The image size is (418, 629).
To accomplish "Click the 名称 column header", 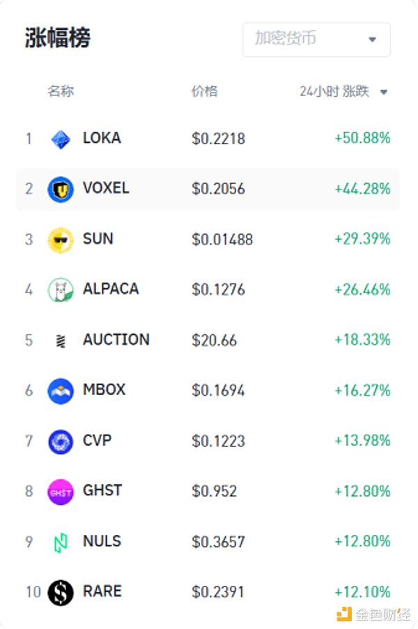I will click(x=61, y=91).
